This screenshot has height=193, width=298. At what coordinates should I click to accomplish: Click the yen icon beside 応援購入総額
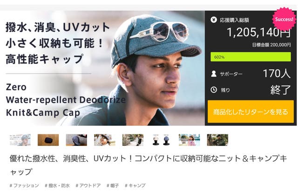214,20
